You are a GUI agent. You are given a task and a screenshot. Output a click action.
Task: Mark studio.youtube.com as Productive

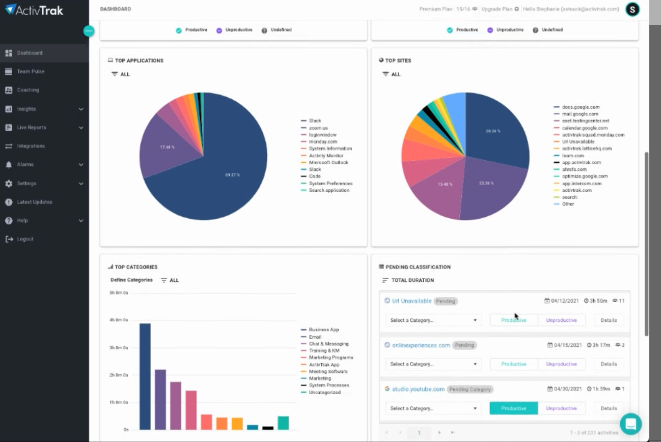pos(513,408)
